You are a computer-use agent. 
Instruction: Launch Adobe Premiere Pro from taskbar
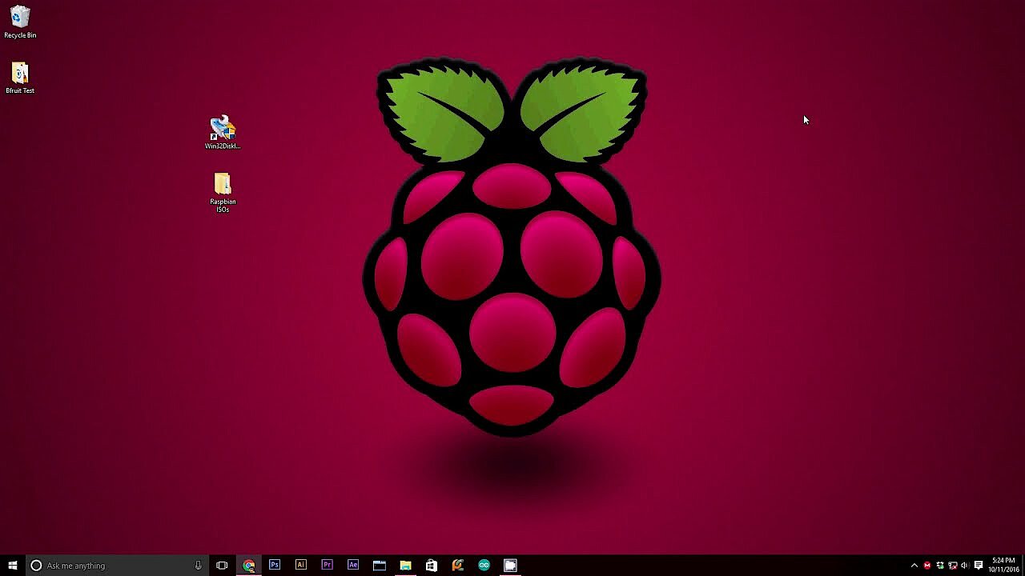327,566
